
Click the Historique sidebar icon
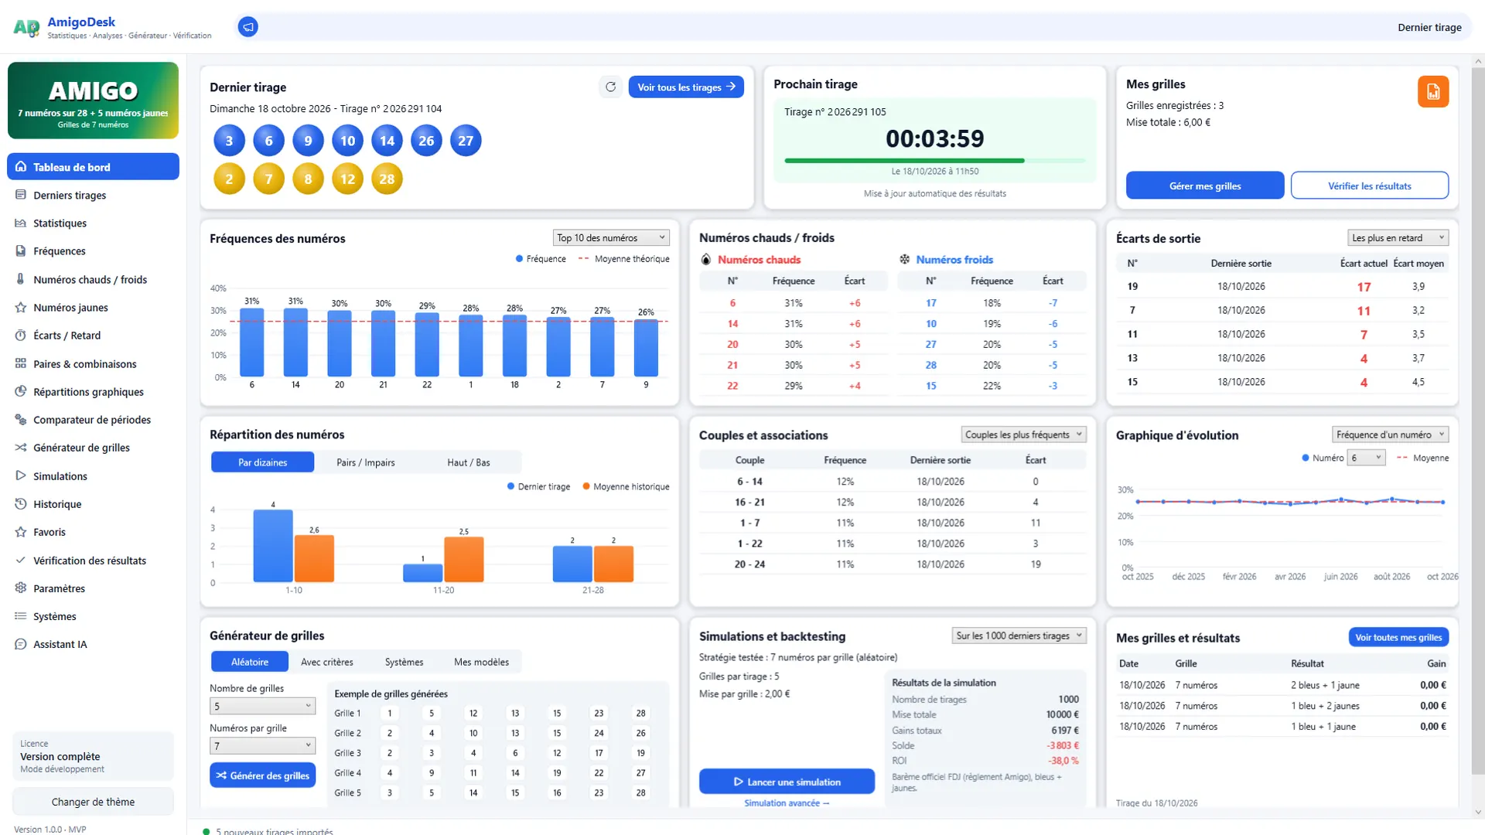tap(21, 504)
